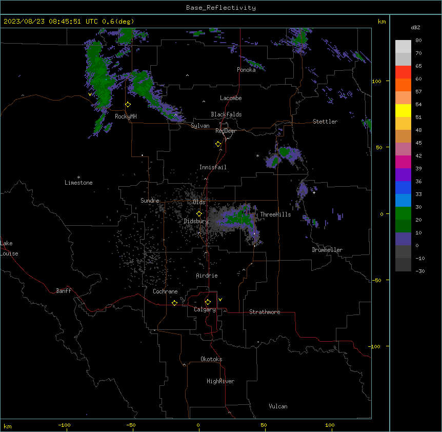
Task: Click the yellow v marker northwest of RockyMH
Action: (x=90, y=94)
